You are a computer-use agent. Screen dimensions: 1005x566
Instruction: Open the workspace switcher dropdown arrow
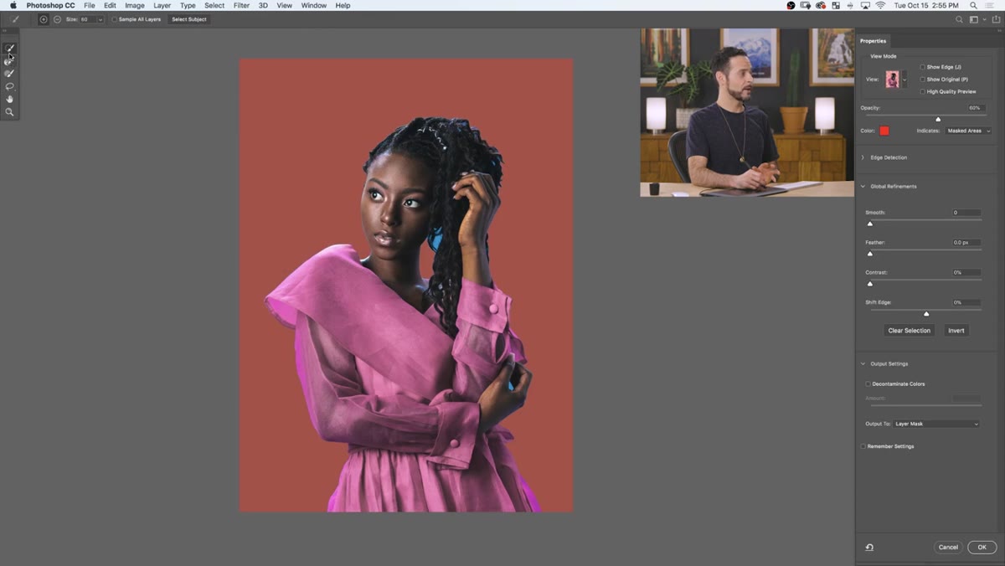click(x=984, y=19)
